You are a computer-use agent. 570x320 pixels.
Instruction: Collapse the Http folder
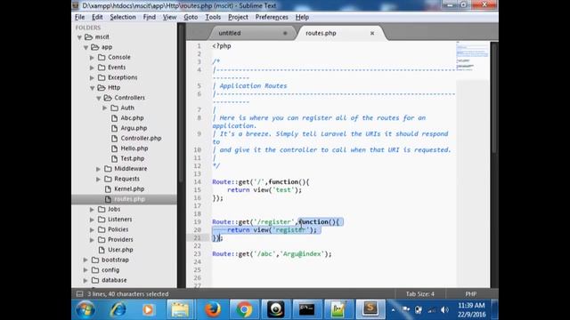click(93, 88)
